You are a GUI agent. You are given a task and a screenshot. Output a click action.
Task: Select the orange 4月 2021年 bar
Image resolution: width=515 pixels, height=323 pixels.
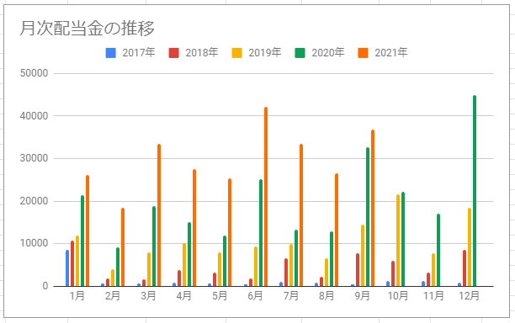tap(194, 228)
